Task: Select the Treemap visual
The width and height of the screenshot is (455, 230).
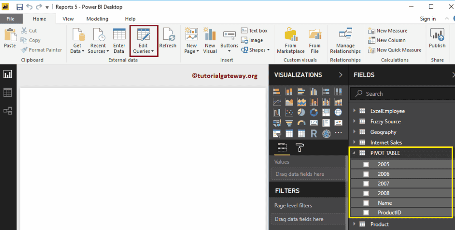Action: pyautogui.click(x=326, y=112)
